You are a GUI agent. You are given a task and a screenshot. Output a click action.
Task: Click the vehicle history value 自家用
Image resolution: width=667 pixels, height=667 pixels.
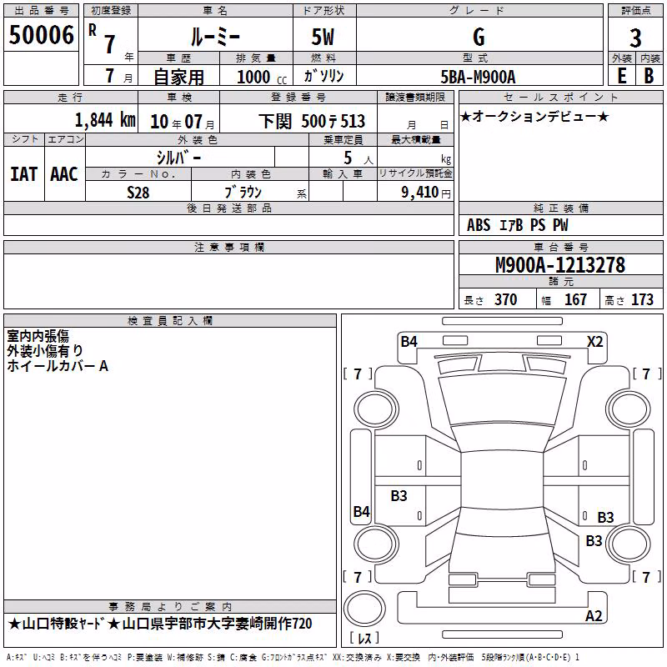point(178,77)
